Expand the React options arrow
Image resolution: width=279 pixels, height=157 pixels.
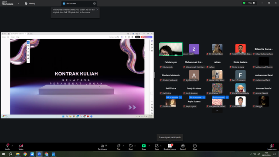(x=135, y=146)
